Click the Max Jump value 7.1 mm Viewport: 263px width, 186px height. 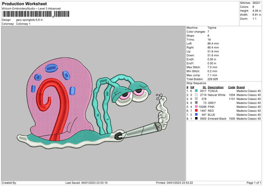pyautogui.click(x=212, y=75)
